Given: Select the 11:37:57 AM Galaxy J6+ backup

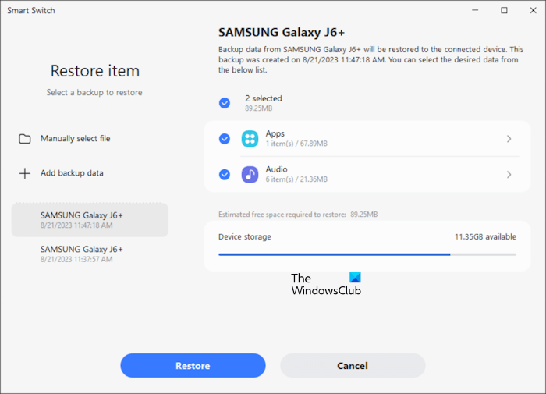Looking at the screenshot, I should [x=90, y=254].
